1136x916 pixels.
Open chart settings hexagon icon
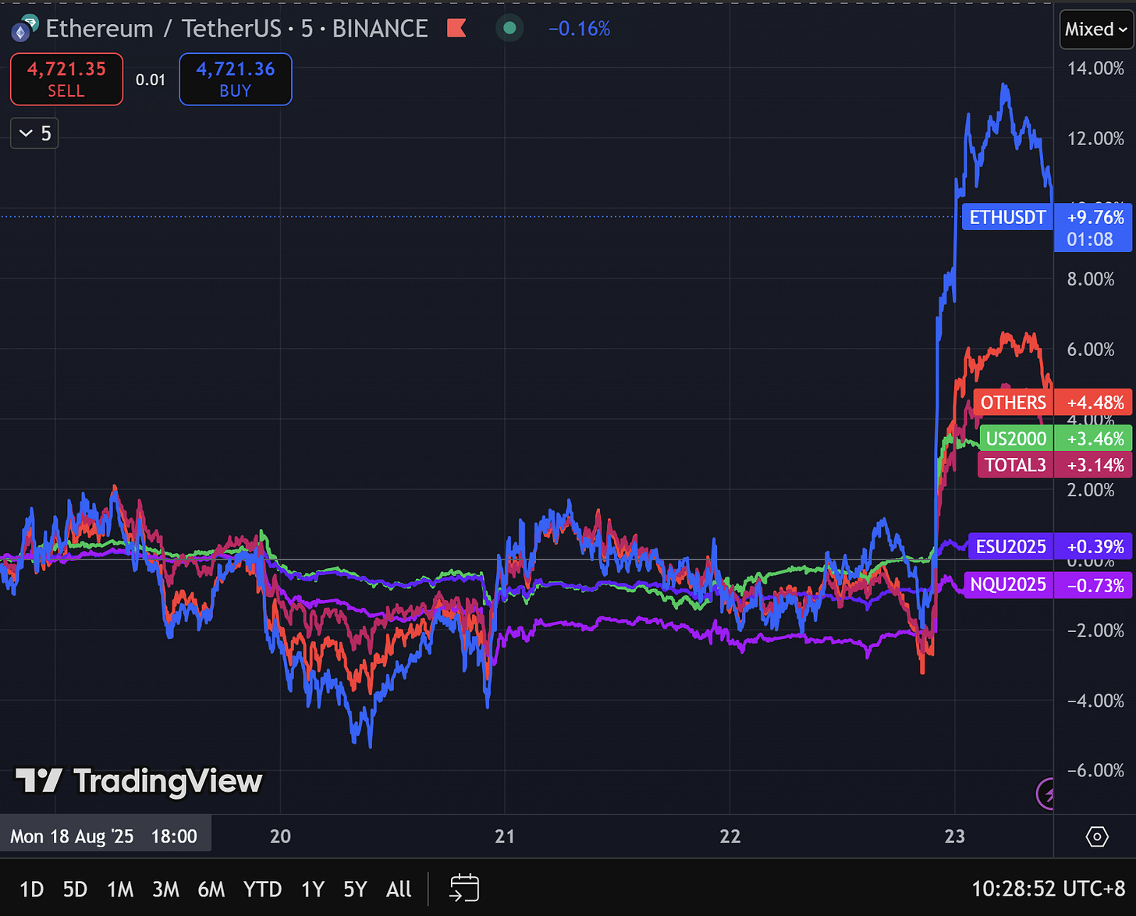(x=1097, y=836)
